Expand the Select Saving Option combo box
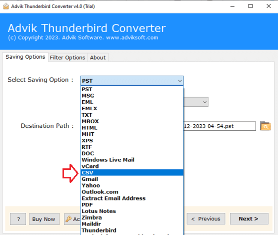Screen dimensions: 278x235 (132, 81)
